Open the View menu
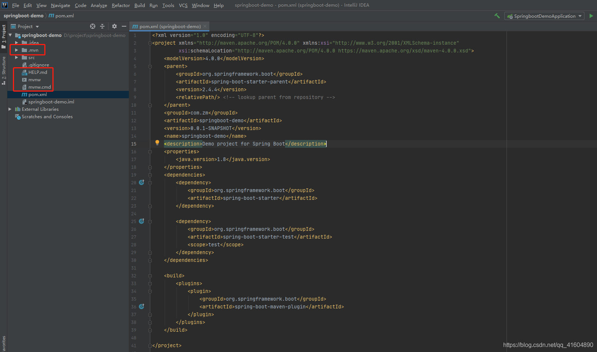This screenshot has width=597, height=352. point(41,5)
